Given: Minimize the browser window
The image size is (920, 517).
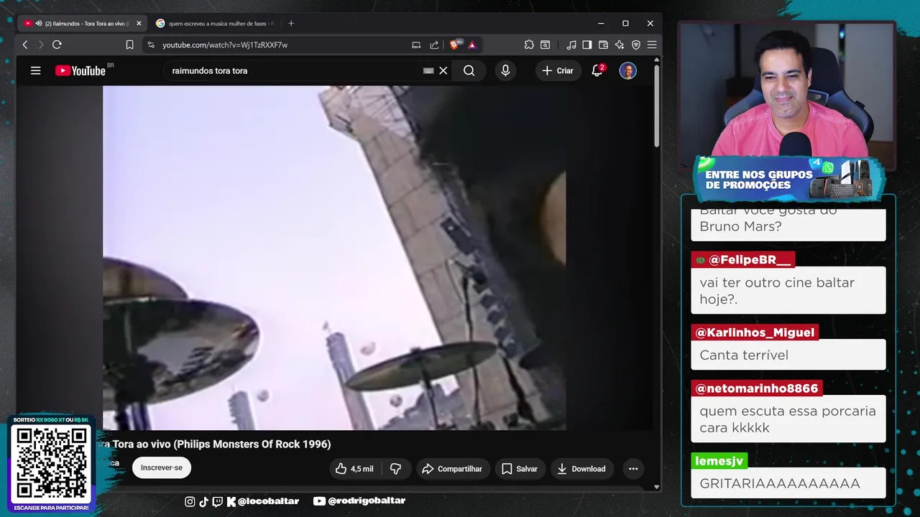Looking at the screenshot, I should tap(601, 23).
